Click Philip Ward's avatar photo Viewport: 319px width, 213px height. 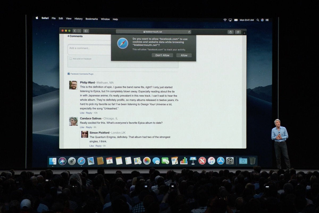(x=73, y=85)
